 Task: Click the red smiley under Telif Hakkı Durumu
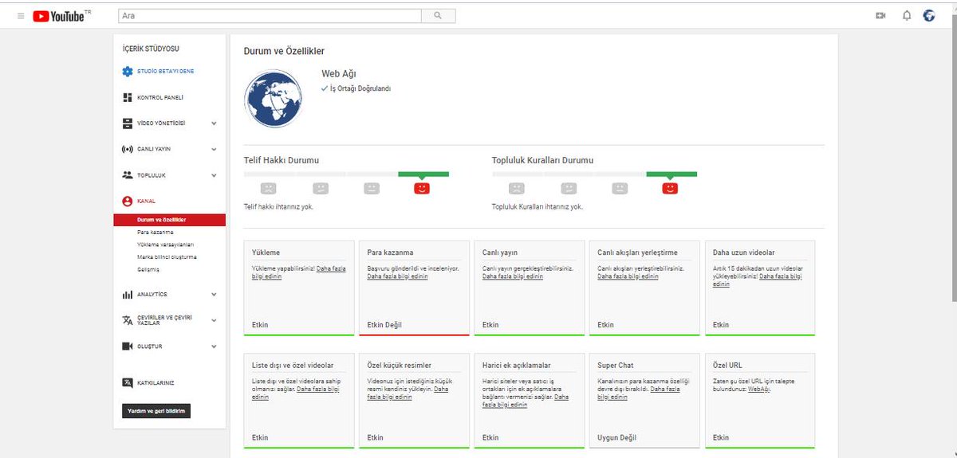(x=423, y=189)
